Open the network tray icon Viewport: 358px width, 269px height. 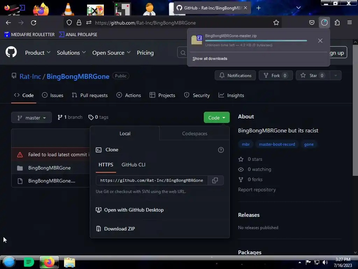click(x=317, y=262)
